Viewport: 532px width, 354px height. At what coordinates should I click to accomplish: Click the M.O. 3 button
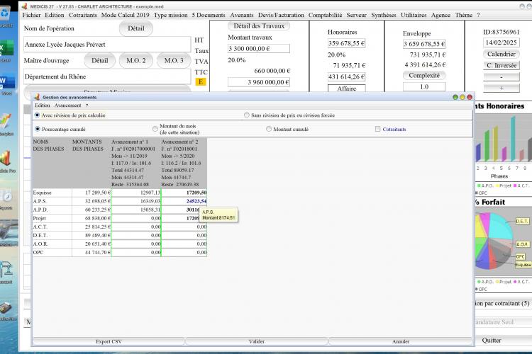(174, 61)
